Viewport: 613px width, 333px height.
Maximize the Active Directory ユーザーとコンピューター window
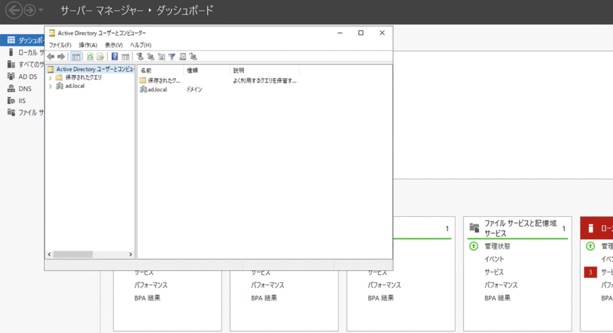[x=361, y=33]
